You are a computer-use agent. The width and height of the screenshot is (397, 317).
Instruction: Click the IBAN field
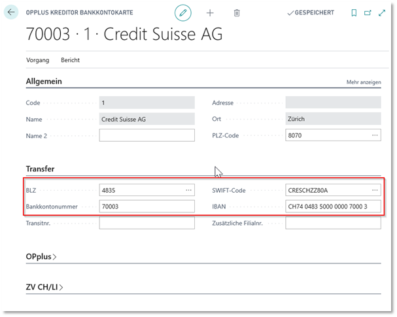click(x=333, y=207)
